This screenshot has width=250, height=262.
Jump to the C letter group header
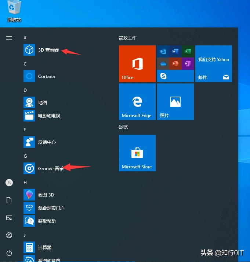25,64
